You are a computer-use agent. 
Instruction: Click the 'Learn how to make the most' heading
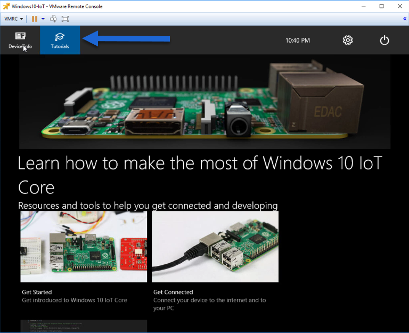(x=200, y=175)
